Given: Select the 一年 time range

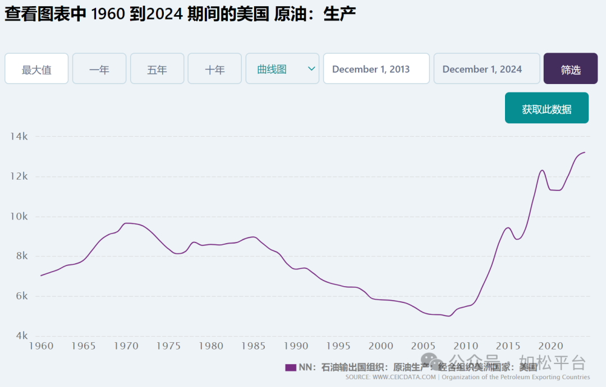Looking at the screenshot, I should pos(99,69).
